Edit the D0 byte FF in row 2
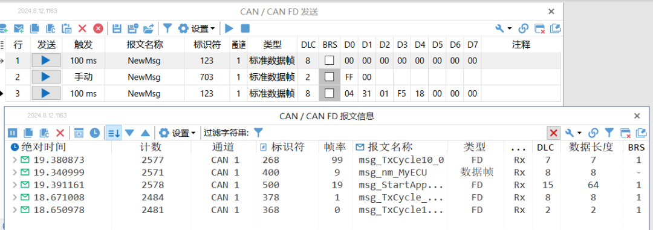Image resolution: width=653 pixels, height=230 pixels. [x=349, y=77]
